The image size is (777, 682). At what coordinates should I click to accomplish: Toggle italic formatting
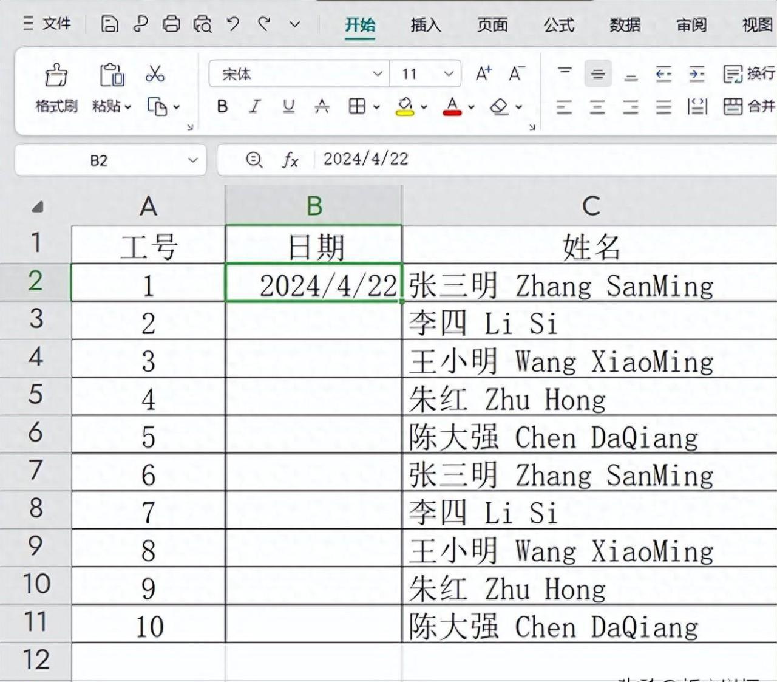pos(255,106)
